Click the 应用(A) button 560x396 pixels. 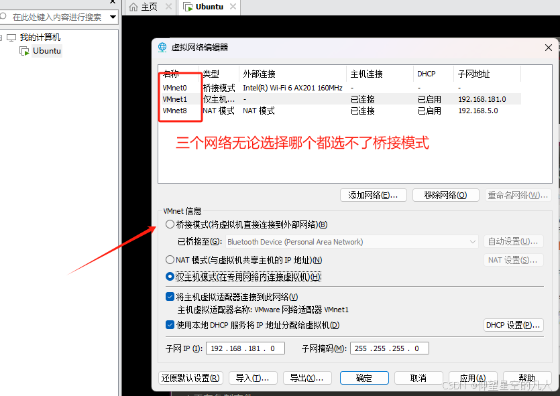pos(473,378)
